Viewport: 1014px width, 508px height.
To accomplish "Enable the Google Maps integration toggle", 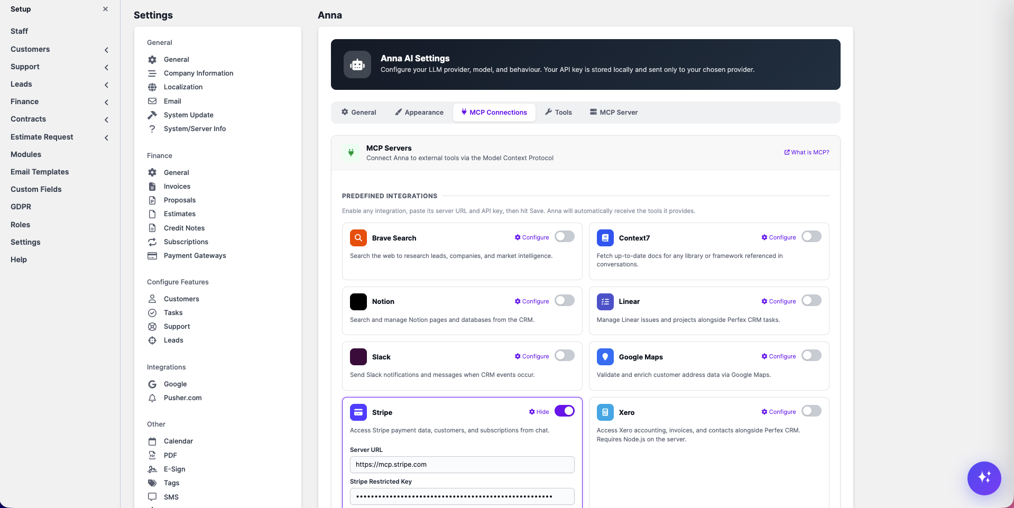I will click(x=812, y=356).
